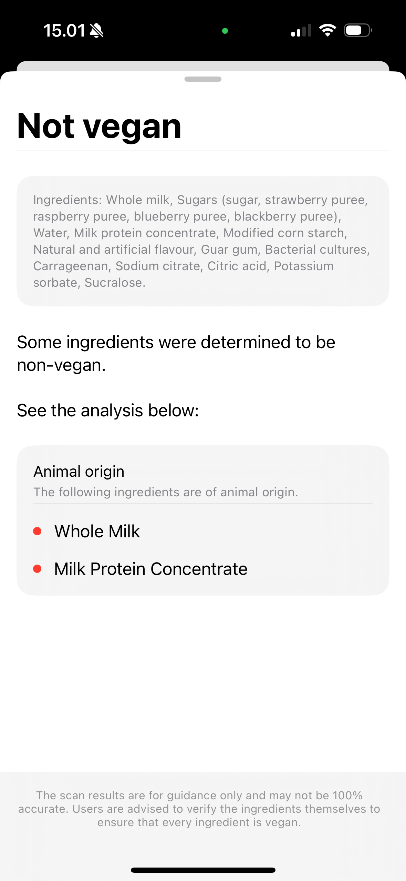Image resolution: width=406 pixels, height=881 pixels.
Task: Tap the scan accuracy disclaimer text
Action: coord(199,809)
